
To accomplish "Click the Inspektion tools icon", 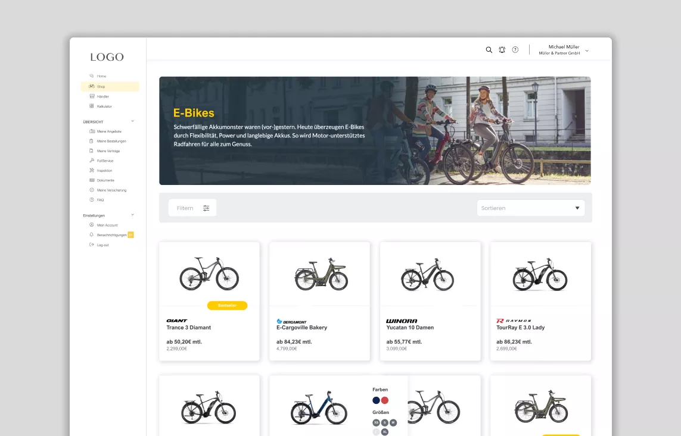I will tap(92, 170).
